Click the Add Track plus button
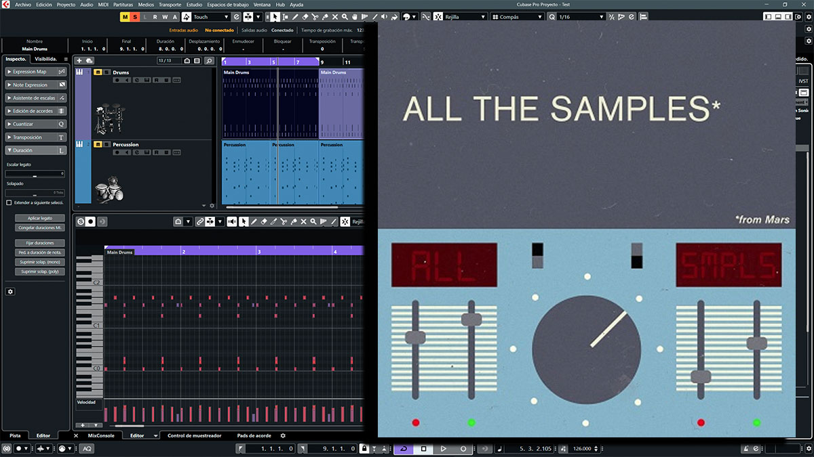814x457 pixels. 79,61
